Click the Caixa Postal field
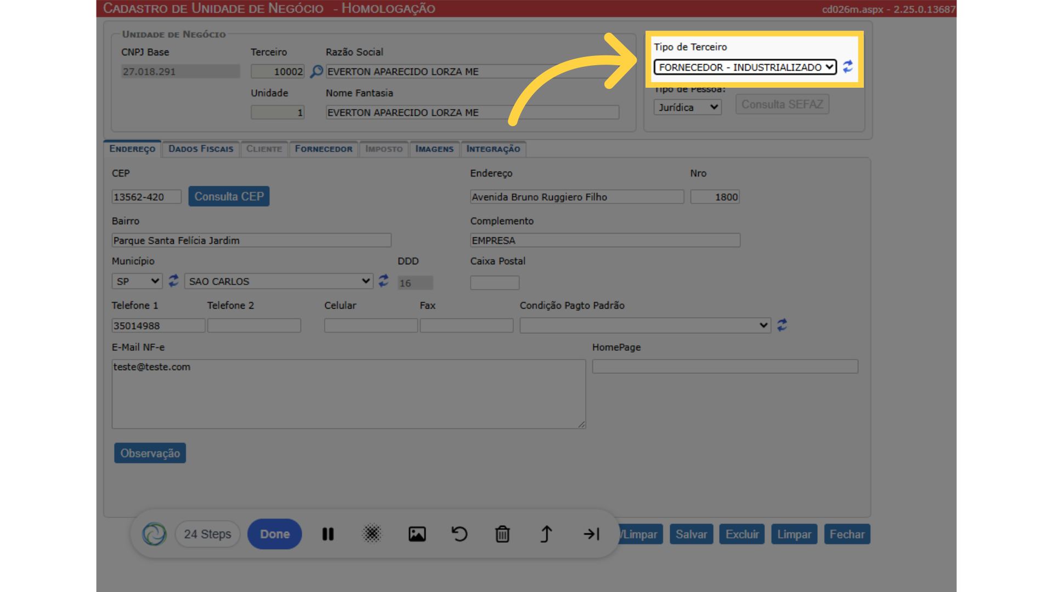The image size is (1053, 592). (x=495, y=283)
